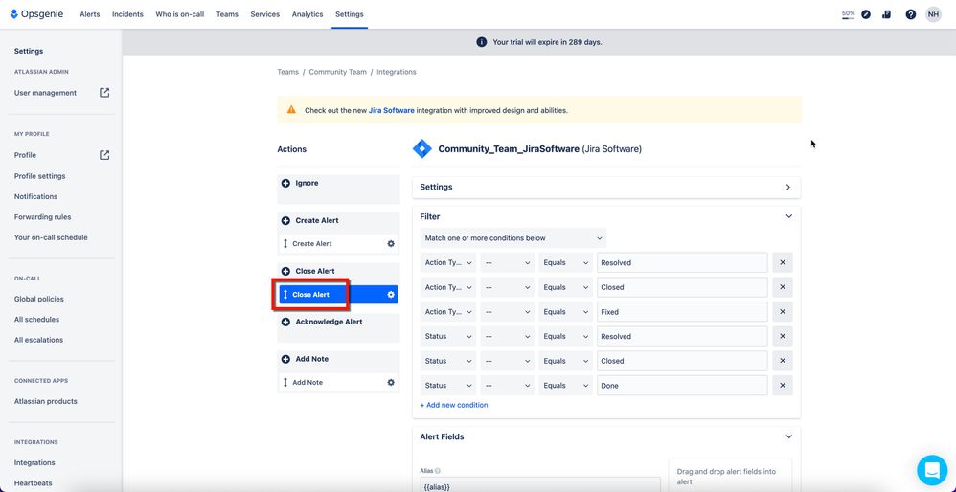Screen dimensions: 956x492
Task: Open Equals operator dropdown in Fixed row
Action: (565, 312)
